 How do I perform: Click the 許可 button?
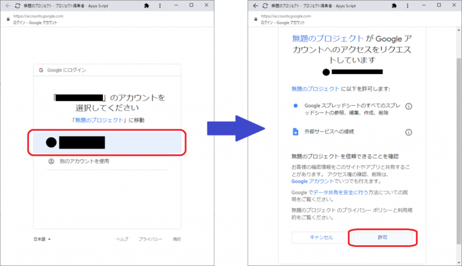[382, 238]
